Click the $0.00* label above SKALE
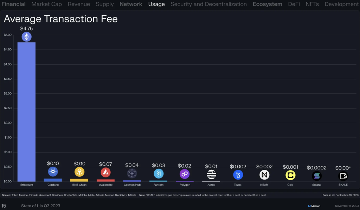The width and height of the screenshot is (360, 210). click(x=343, y=168)
